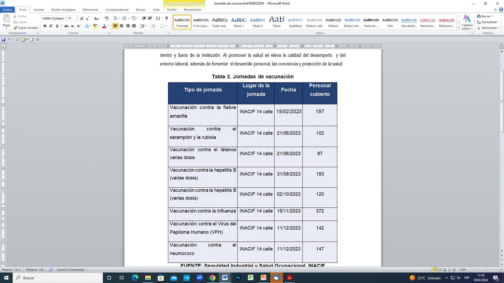The height and width of the screenshot is (283, 504).
Task: Justify the paragraph text
Action: 134,26
